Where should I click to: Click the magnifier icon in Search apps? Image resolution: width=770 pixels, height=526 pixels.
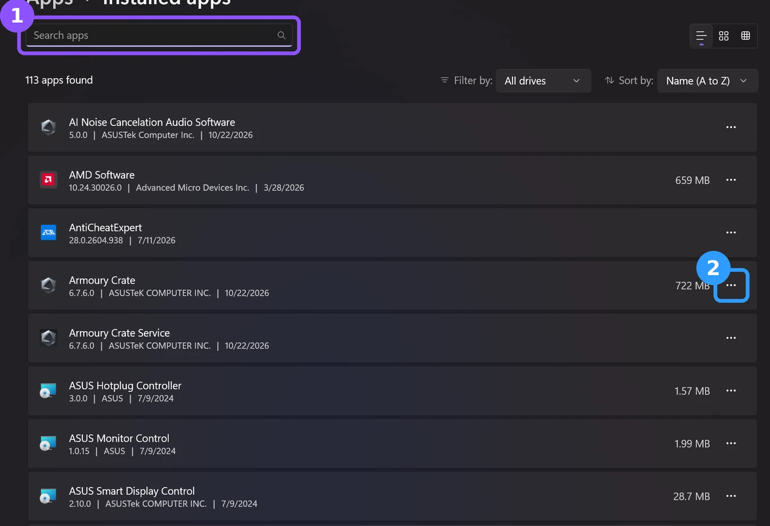(281, 35)
